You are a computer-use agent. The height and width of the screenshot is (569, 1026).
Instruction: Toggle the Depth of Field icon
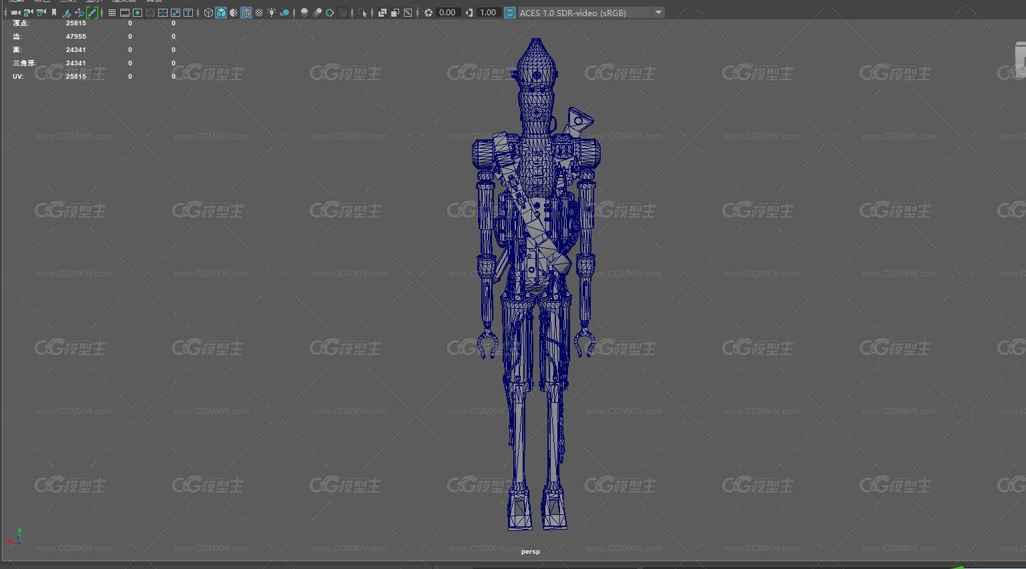pos(342,13)
